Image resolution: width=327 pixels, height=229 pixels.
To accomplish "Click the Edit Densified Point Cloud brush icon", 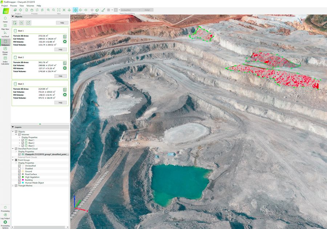I will [x=103, y=10].
